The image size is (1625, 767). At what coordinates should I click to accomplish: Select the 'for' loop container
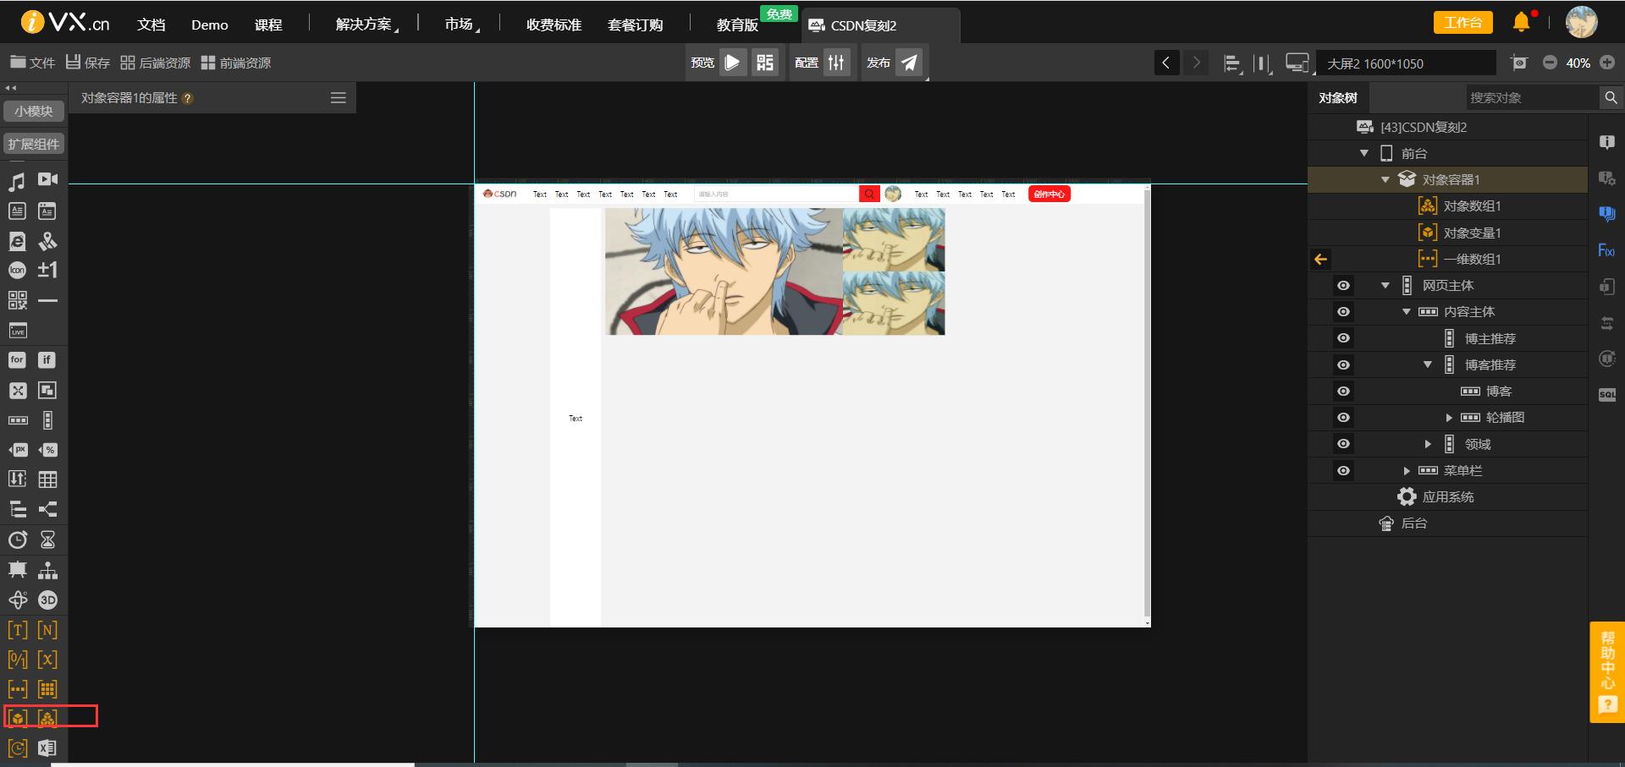(x=17, y=360)
